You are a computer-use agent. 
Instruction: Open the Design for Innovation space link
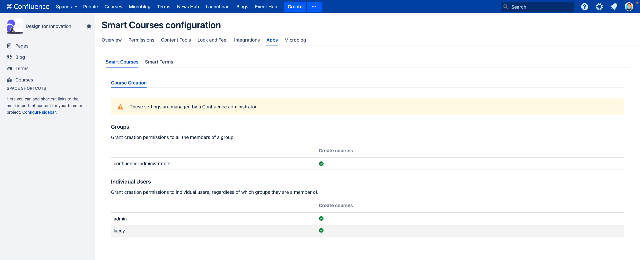point(48,26)
